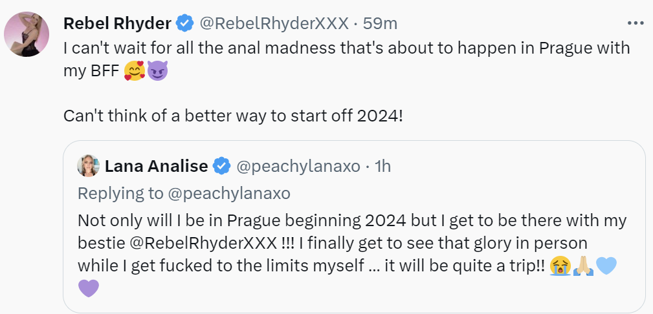Open the 1h timestamp in the quoted tweet
The width and height of the screenshot is (653, 314).
[x=382, y=166]
